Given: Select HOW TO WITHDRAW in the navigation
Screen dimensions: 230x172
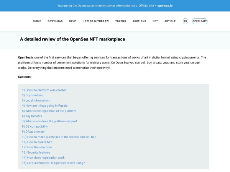Looking at the screenshot, I should pyautogui.click(x=95, y=21).
